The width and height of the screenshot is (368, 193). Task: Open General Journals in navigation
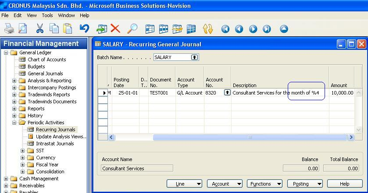45,74
